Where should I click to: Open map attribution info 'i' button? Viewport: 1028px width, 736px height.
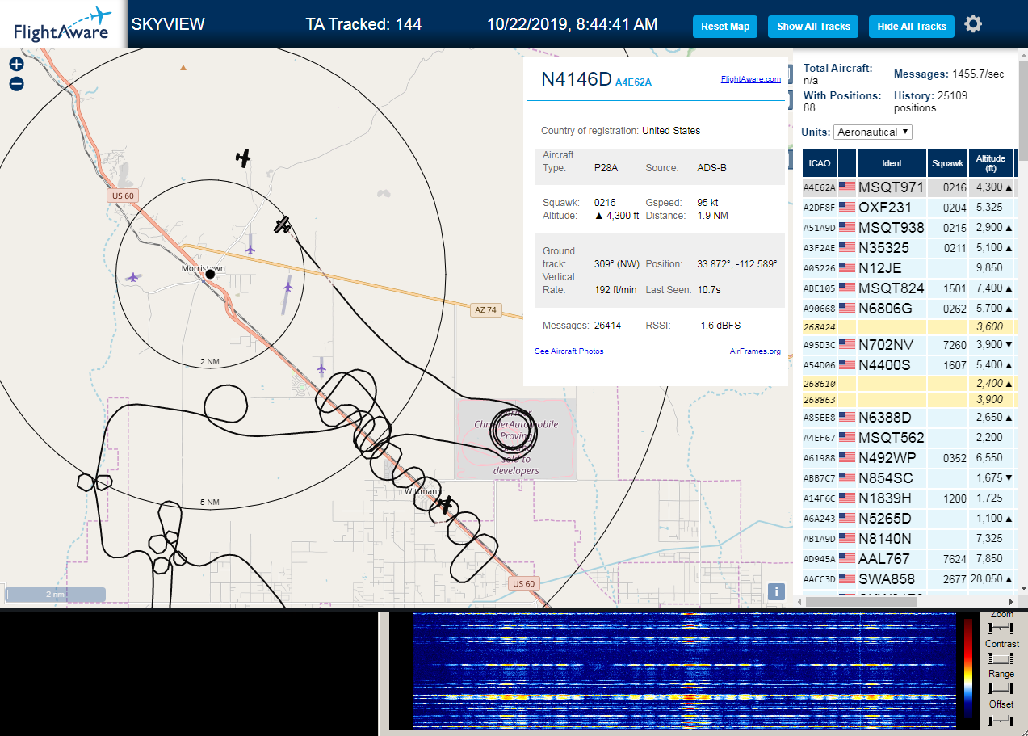776,591
